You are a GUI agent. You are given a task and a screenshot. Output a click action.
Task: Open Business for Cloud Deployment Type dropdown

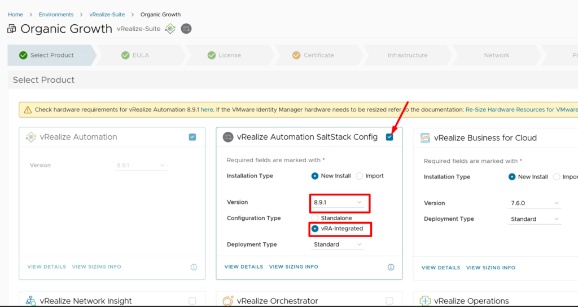point(535,219)
